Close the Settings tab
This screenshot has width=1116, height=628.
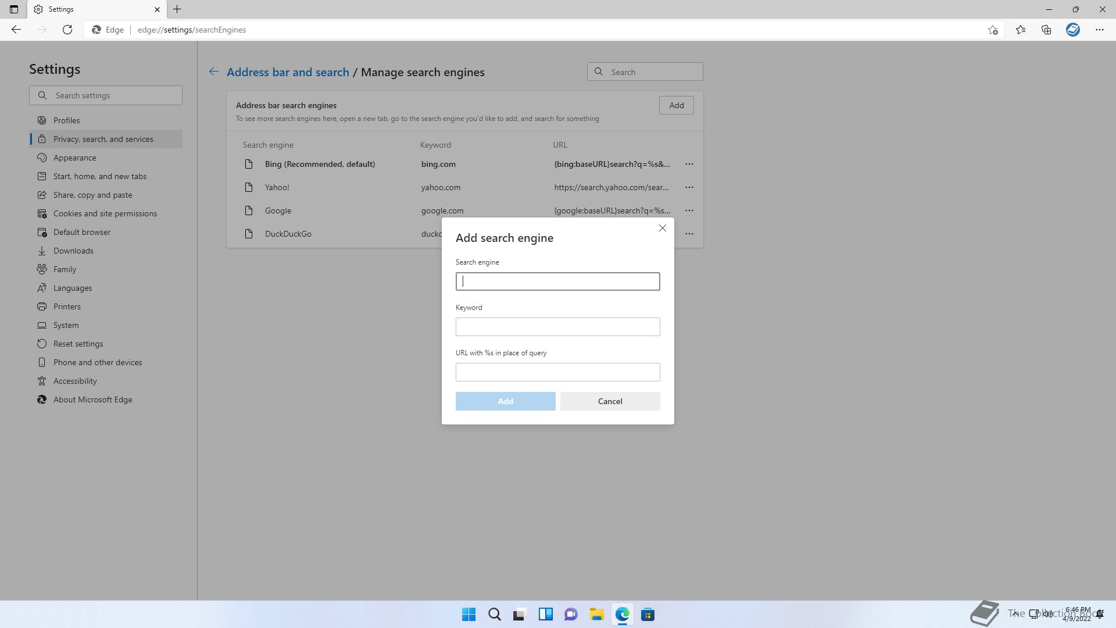point(157,9)
